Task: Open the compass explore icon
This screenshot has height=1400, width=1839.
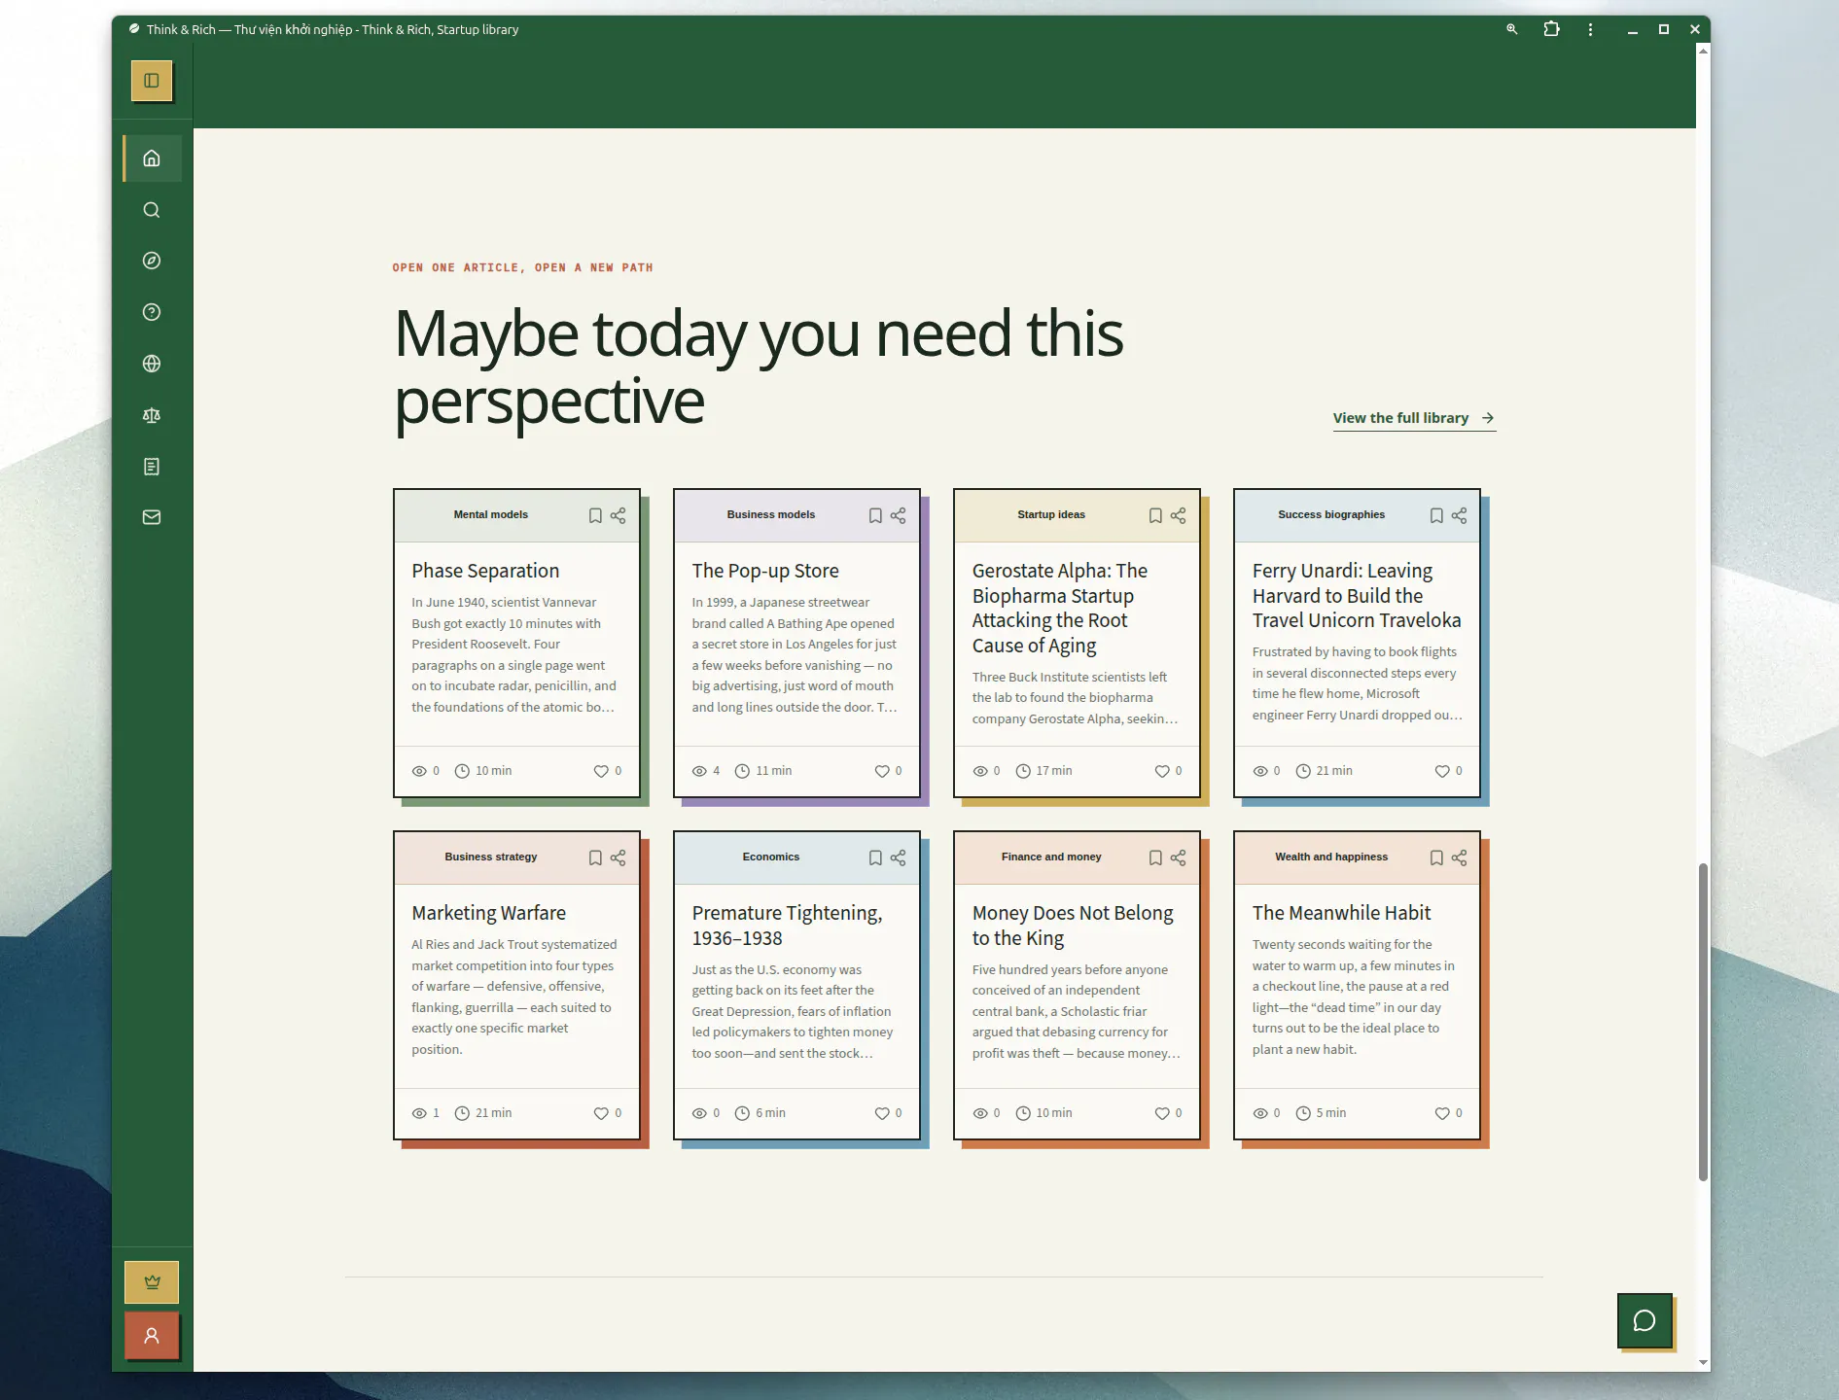Action: pos(152,261)
